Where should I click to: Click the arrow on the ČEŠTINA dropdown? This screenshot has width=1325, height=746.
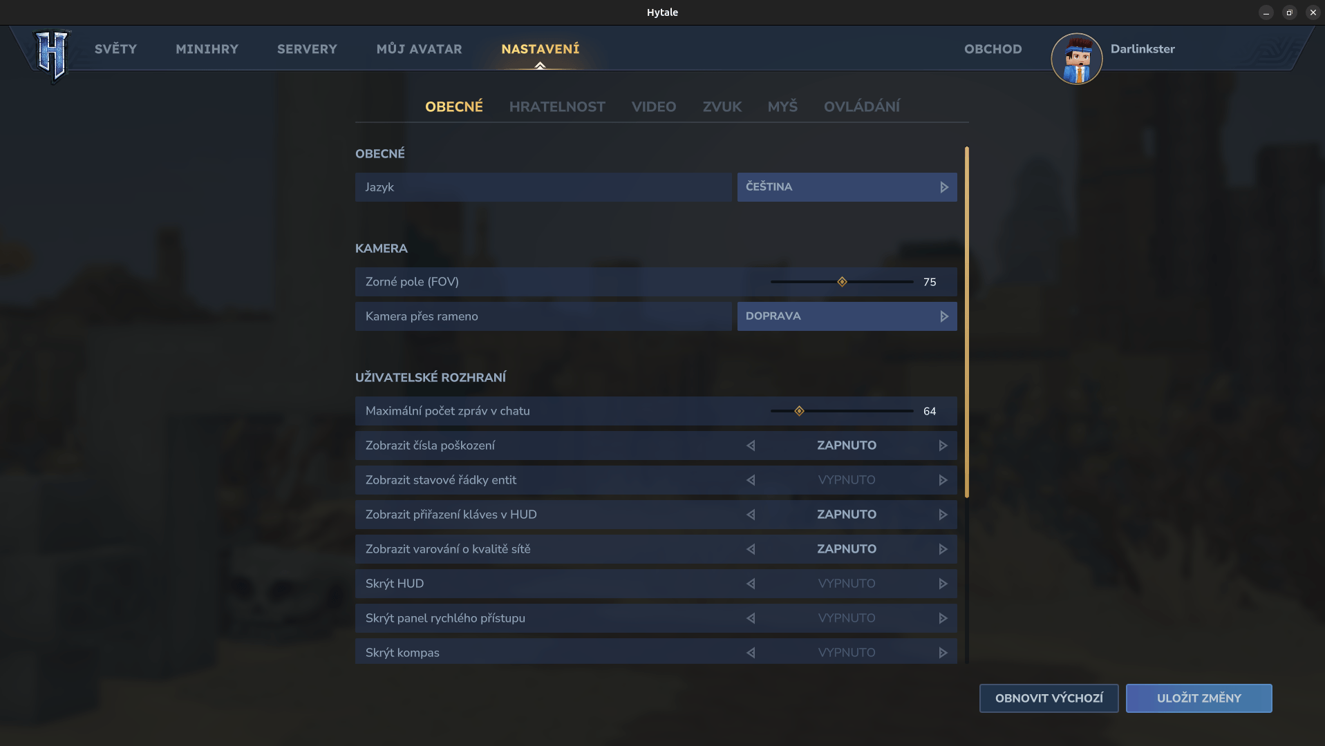click(x=943, y=187)
